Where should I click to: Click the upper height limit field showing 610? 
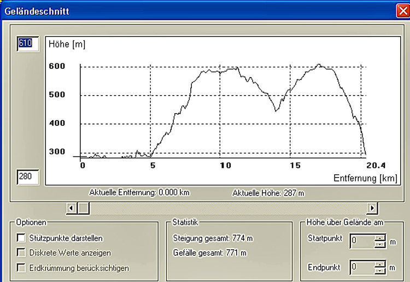[27, 44]
